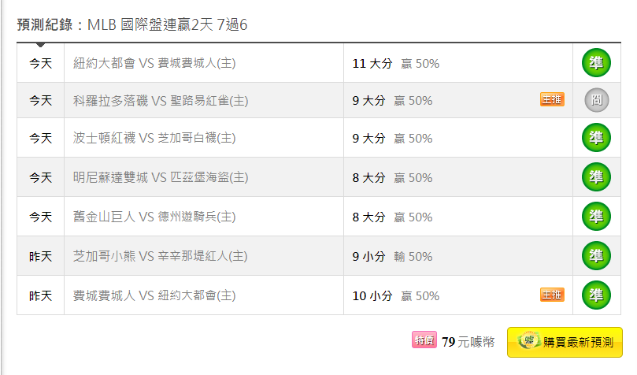Click orange 主推 badge in 科羅拉多落磯 row

(x=552, y=99)
